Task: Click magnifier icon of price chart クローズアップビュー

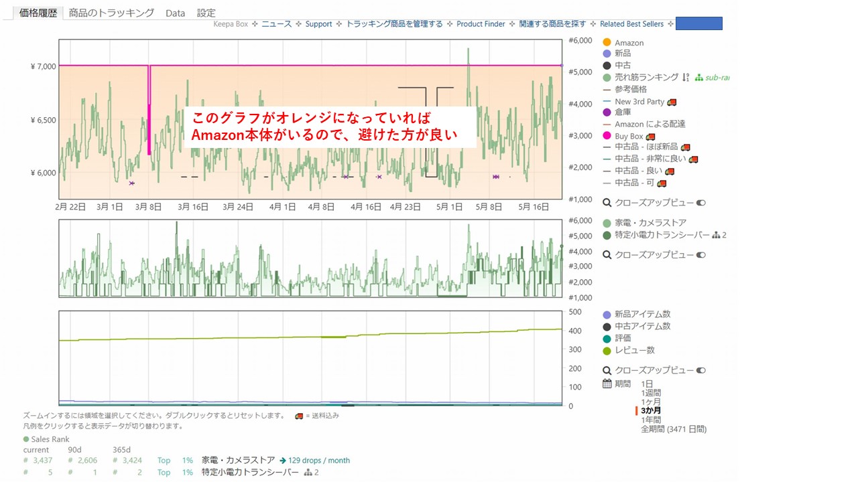Action: click(607, 203)
